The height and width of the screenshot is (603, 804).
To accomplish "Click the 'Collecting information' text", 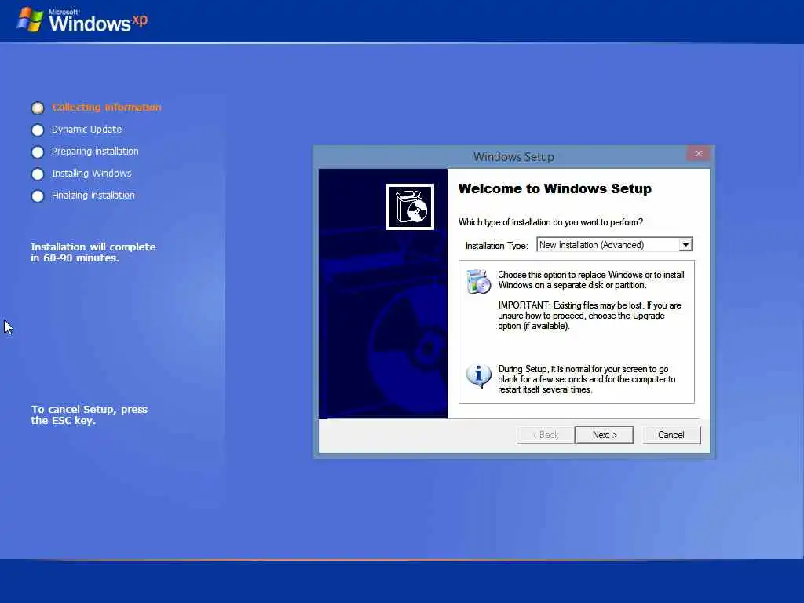I will 107,107.
